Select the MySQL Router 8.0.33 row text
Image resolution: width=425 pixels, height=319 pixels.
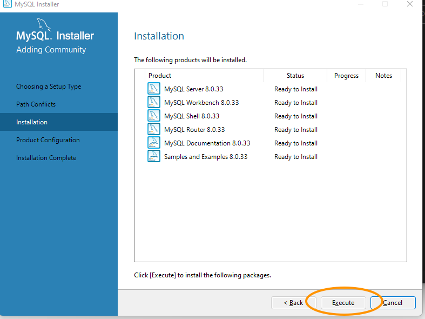pyautogui.click(x=194, y=130)
